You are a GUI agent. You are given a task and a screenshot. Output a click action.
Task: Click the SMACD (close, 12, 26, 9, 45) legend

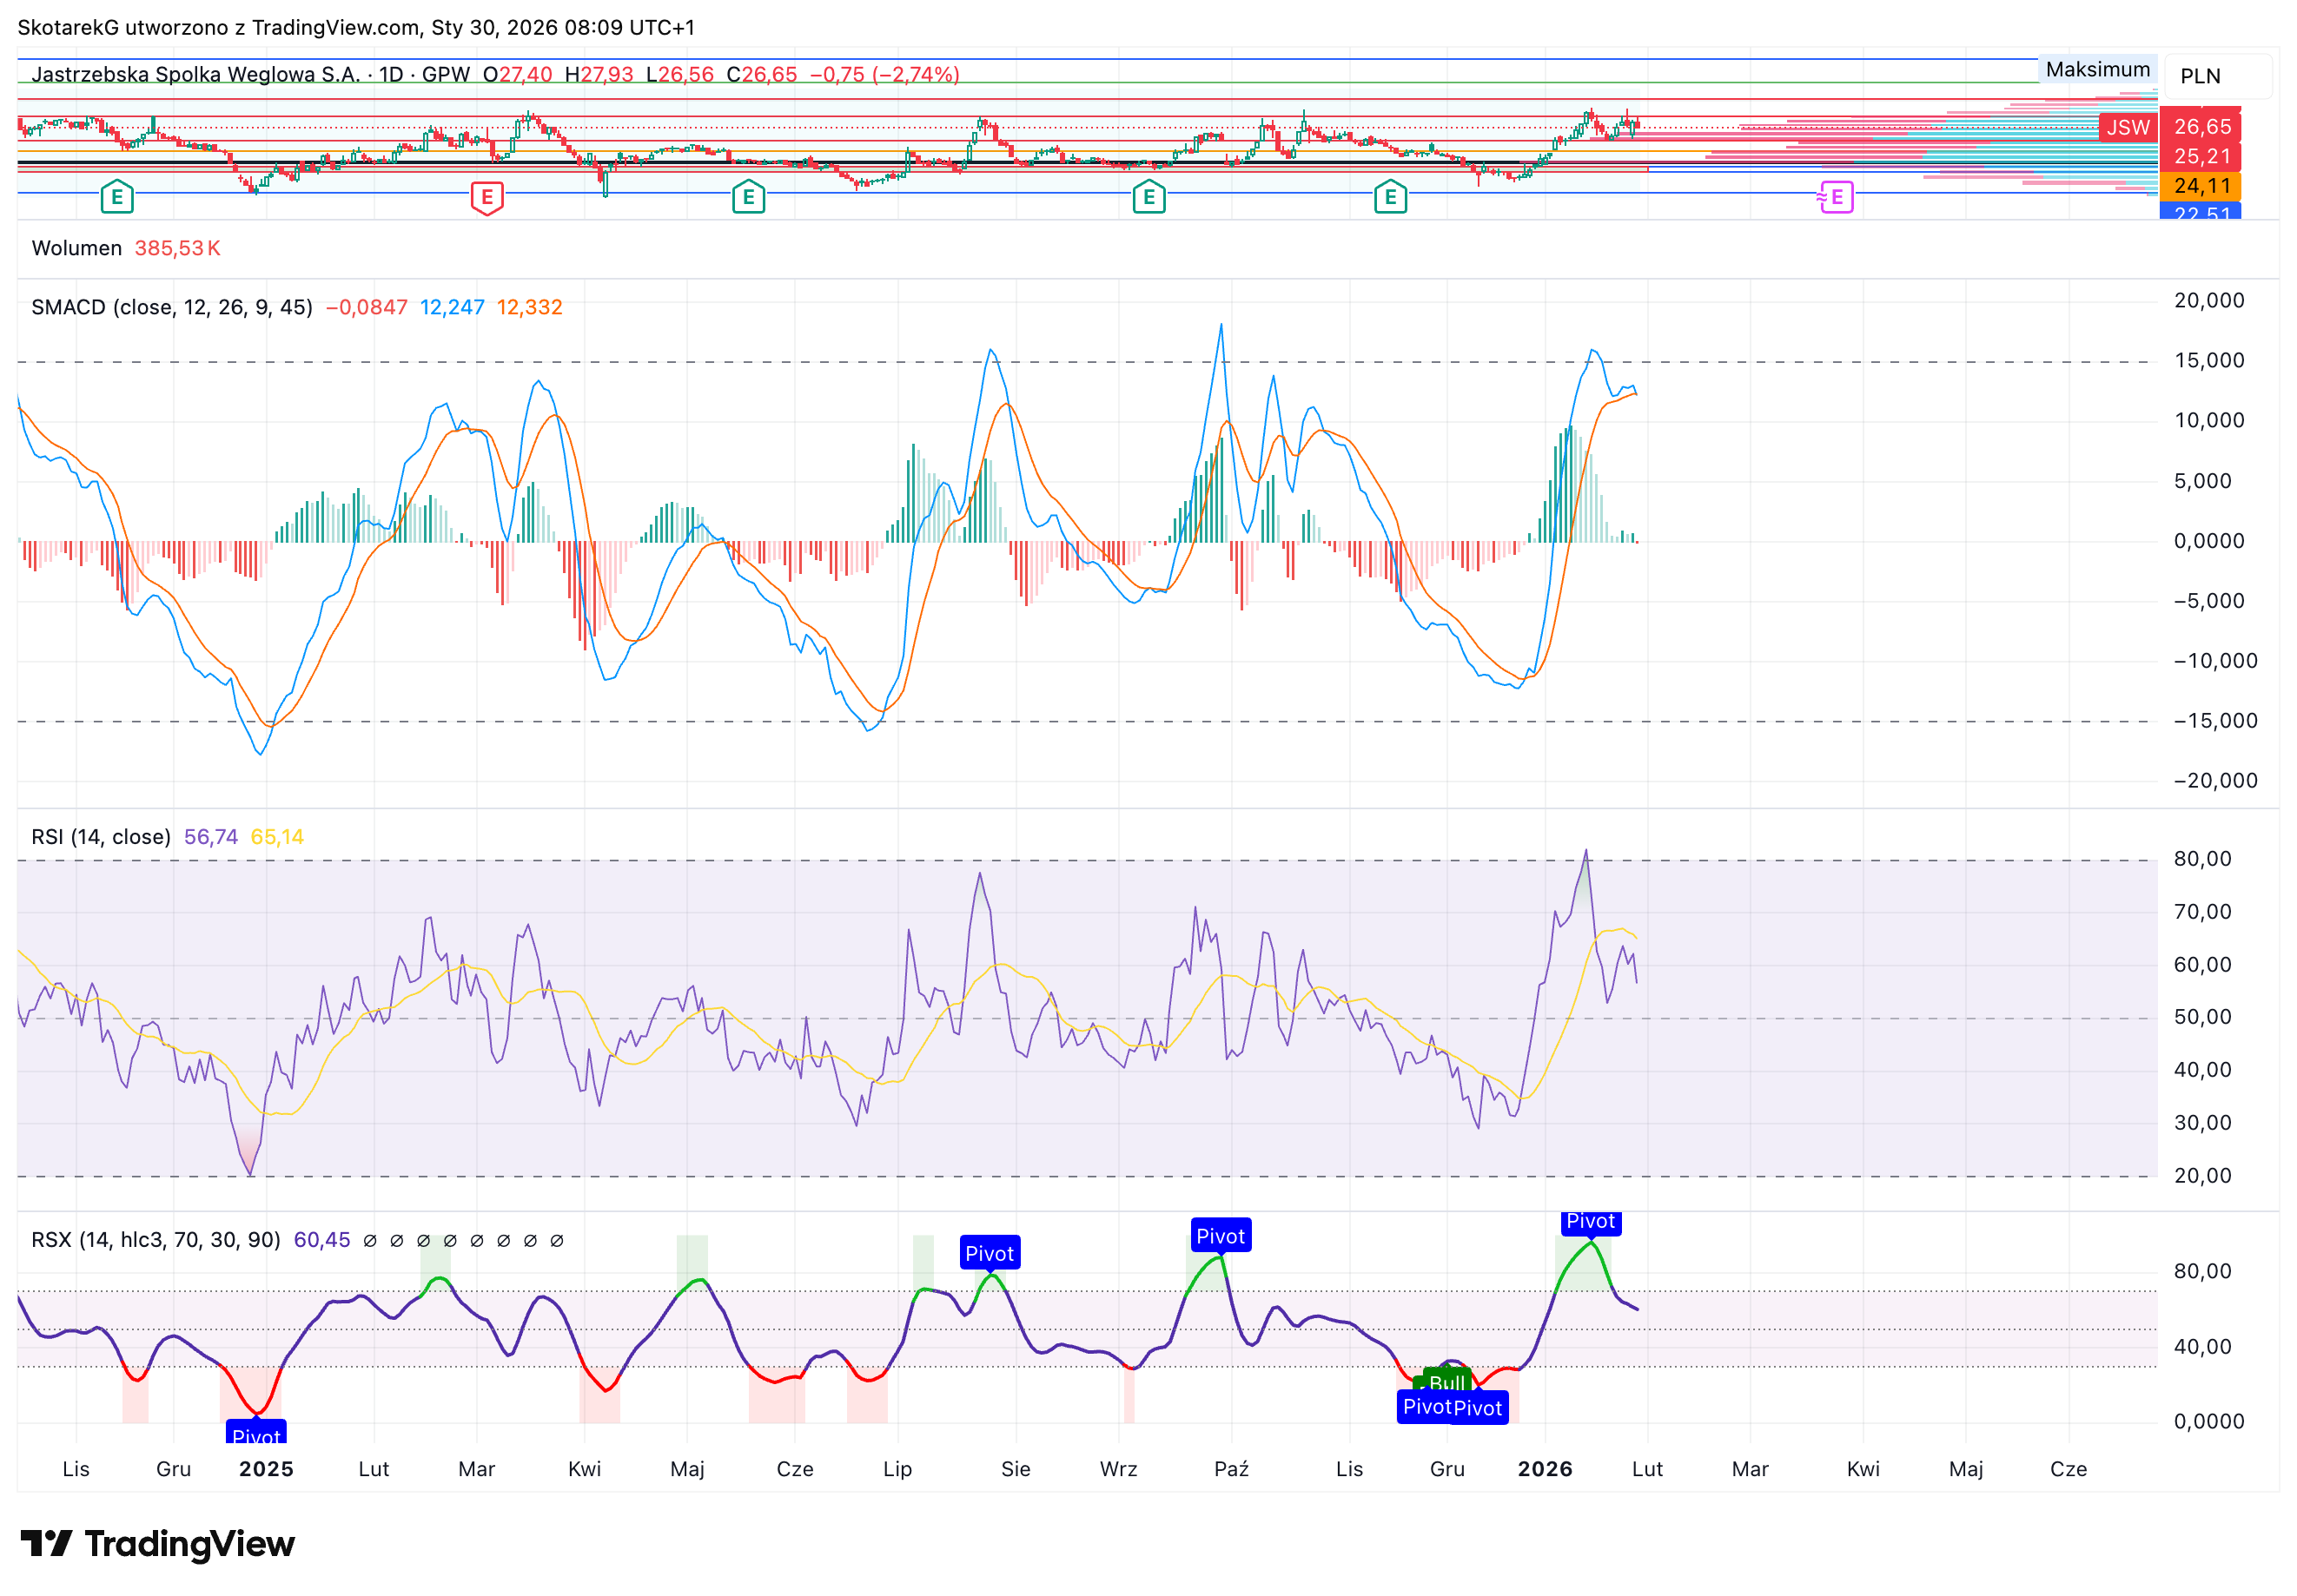click(x=172, y=307)
